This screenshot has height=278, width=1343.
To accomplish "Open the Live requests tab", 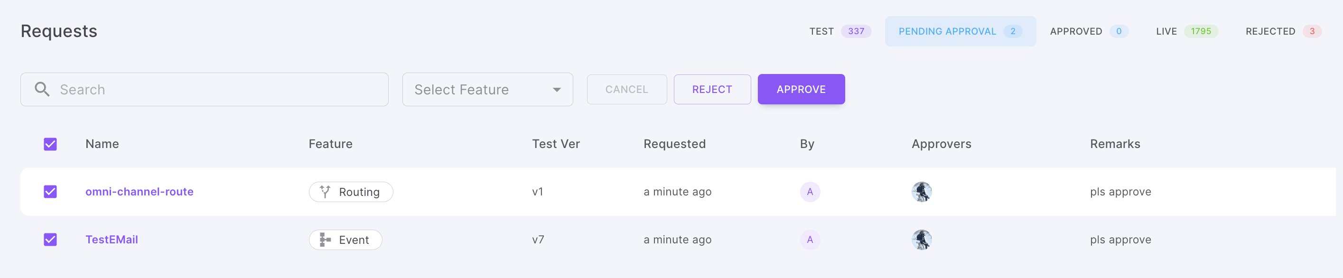I will point(1186,31).
